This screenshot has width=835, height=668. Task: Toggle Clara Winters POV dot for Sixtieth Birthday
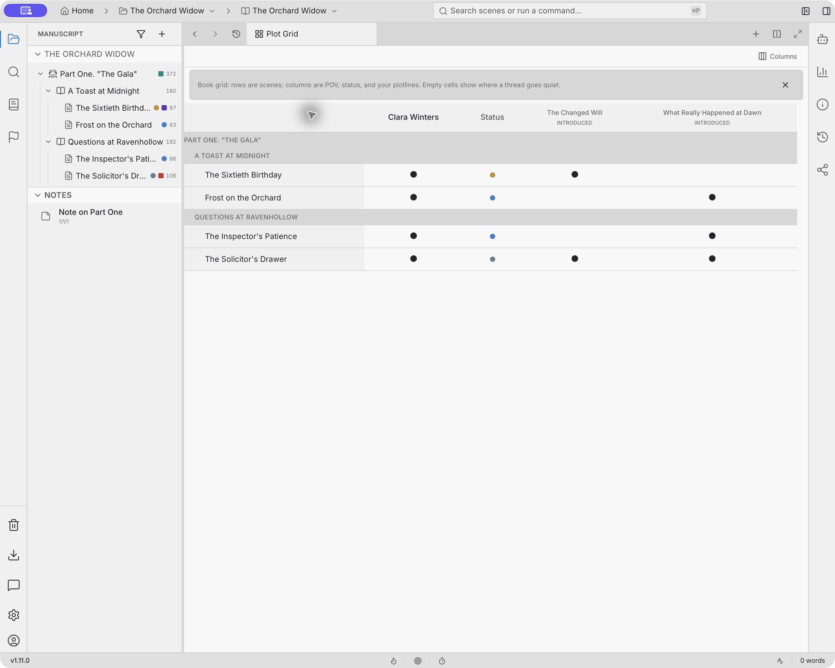click(413, 174)
